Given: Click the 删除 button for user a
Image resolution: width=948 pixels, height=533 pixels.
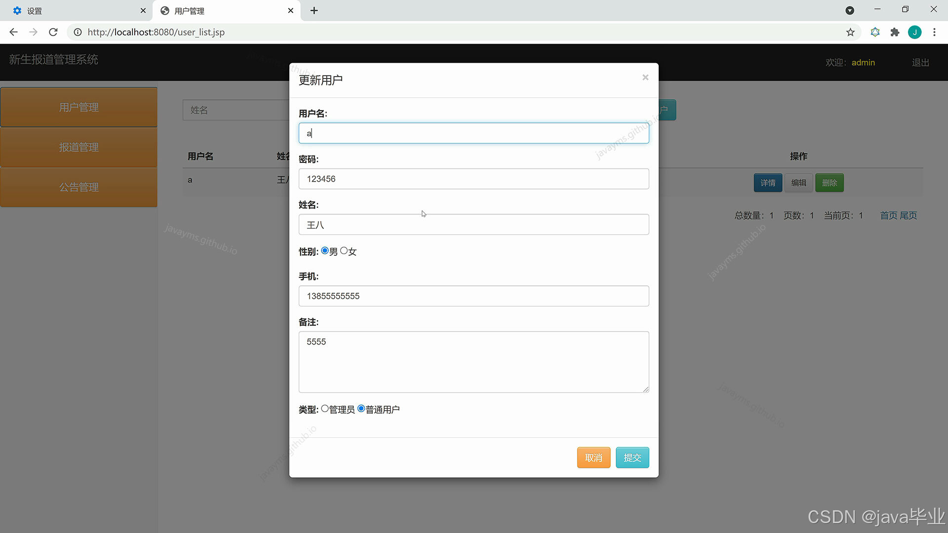Looking at the screenshot, I should [x=829, y=183].
